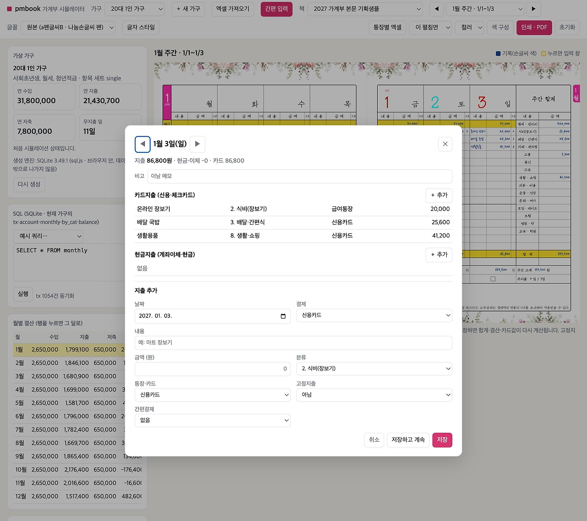The height and width of the screenshot is (521, 587).
Task: Select the 12월 row in monthly table
Action: 77,497
